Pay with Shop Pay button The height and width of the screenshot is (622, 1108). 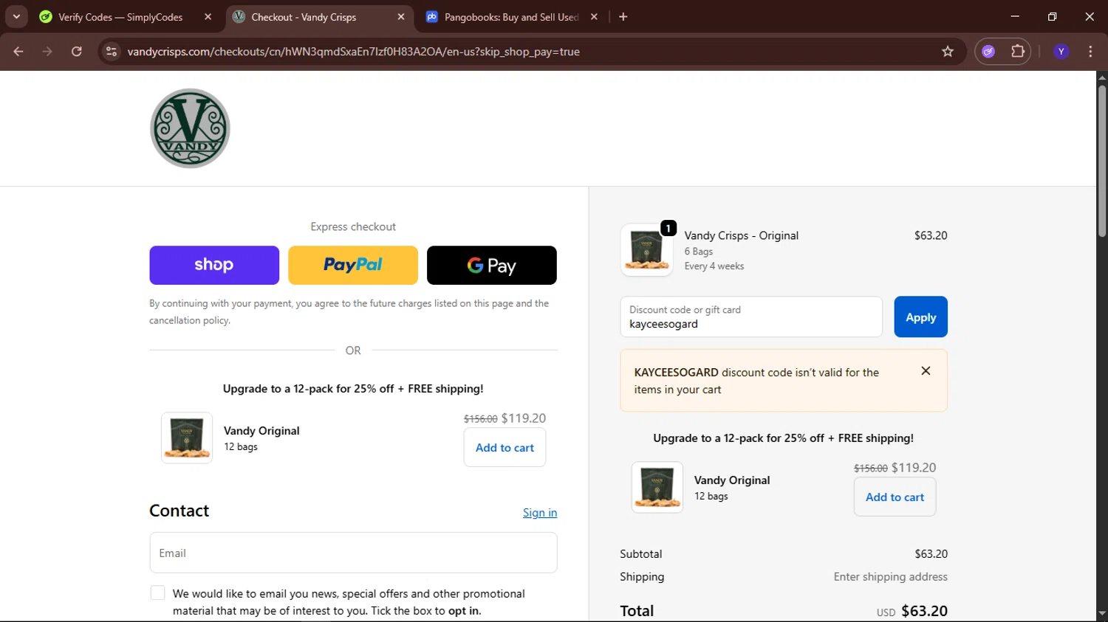click(214, 265)
